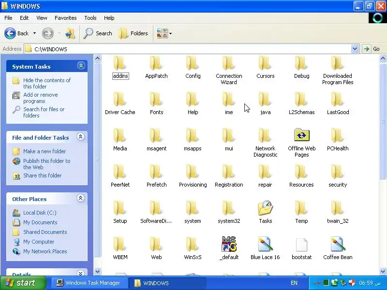Select the SoftwareDi... folder icon
This screenshot has height=290, width=387.
click(x=156, y=208)
